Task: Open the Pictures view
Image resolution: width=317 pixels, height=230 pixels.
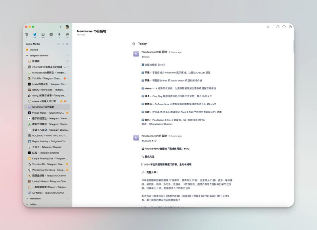Action: tap(43, 35)
